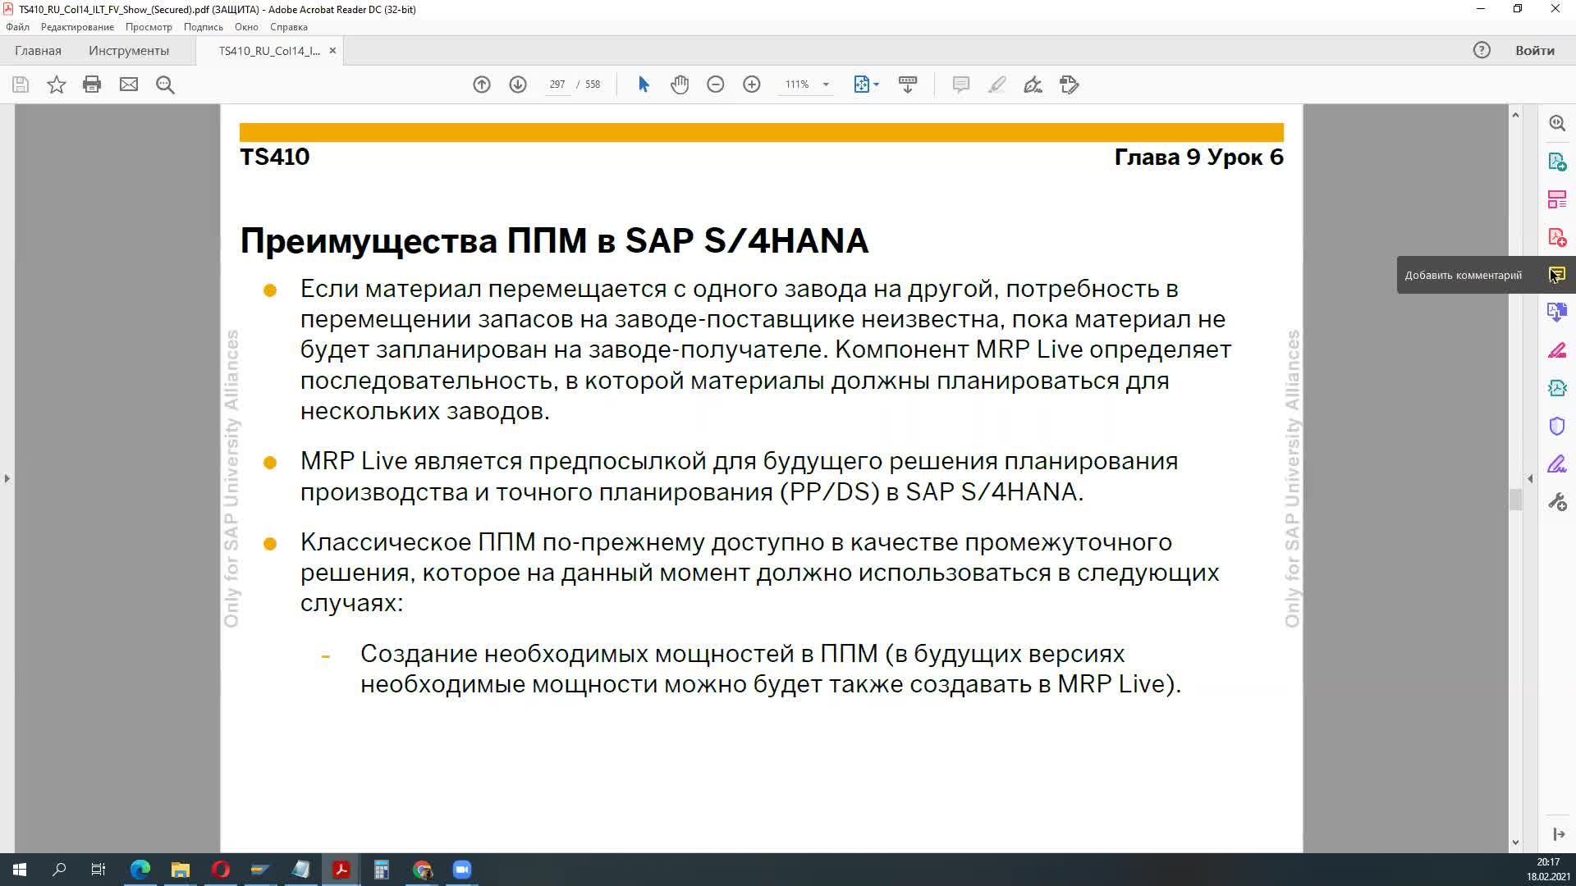Click scrollbar down arrow

tap(1515, 843)
